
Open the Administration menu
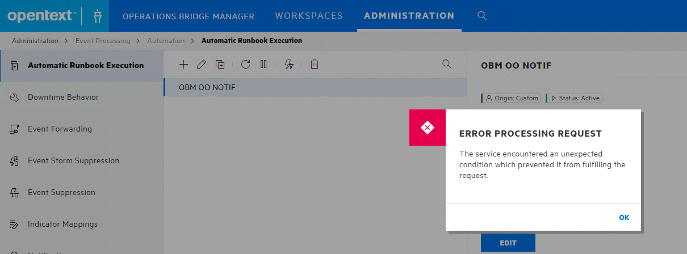coord(409,16)
